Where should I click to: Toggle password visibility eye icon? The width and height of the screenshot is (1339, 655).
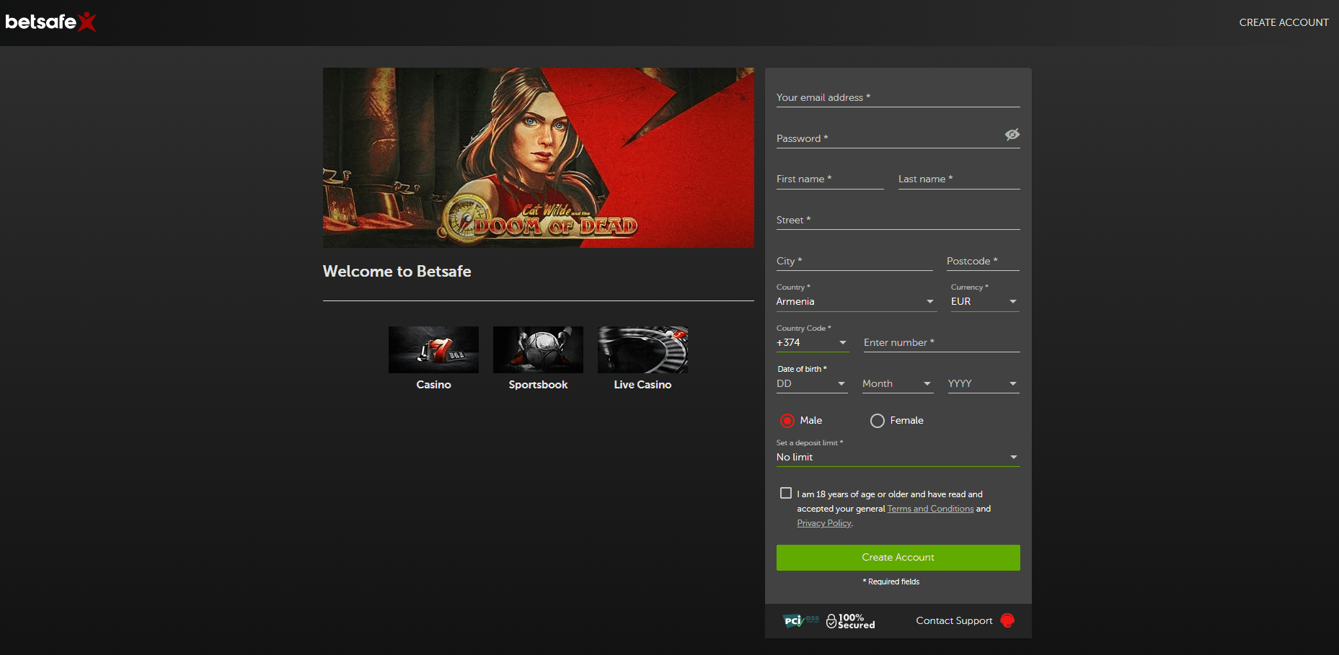pyautogui.click(x=1012, y=135)
